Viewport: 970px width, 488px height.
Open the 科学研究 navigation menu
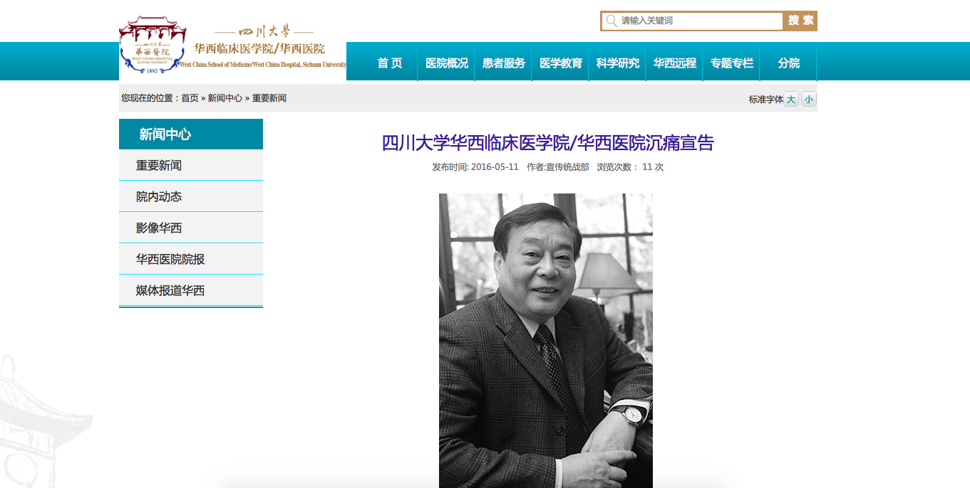click(x=617, y=63)
